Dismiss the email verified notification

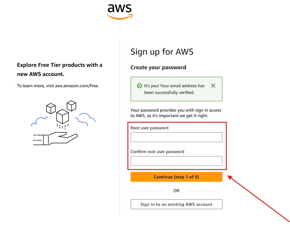[213, 86]
